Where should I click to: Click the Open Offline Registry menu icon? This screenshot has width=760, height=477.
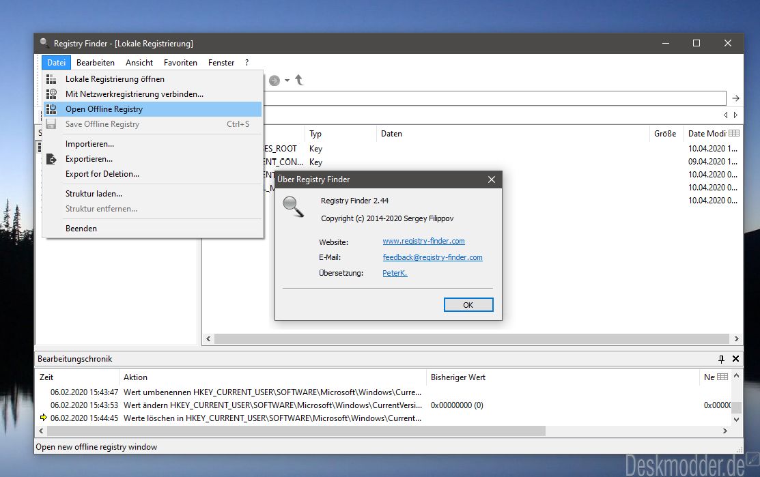(51, 109)
